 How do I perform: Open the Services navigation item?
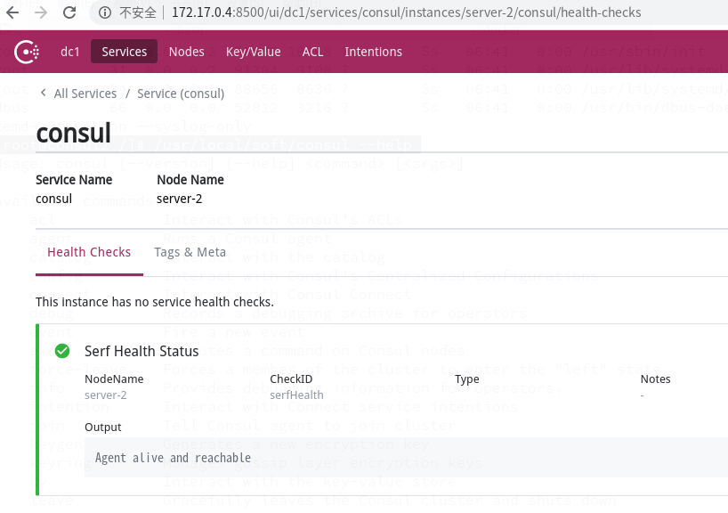click(x=124, y=52)
